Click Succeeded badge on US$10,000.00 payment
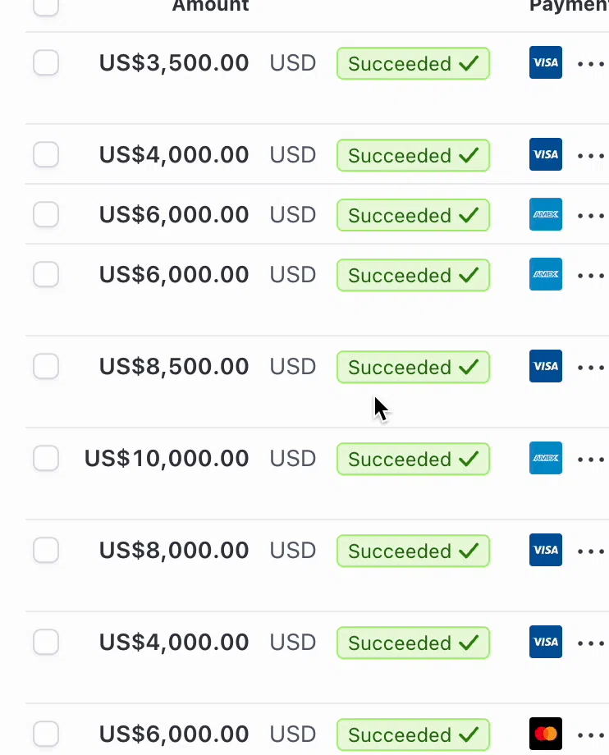This screenshot has width=609, height=755. (x=413, y=459)
